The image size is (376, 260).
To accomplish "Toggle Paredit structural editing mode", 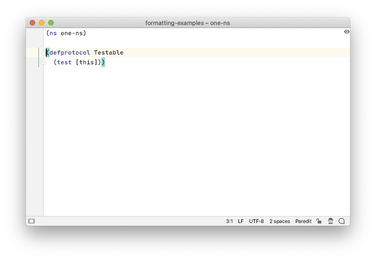I will [303, 221].
